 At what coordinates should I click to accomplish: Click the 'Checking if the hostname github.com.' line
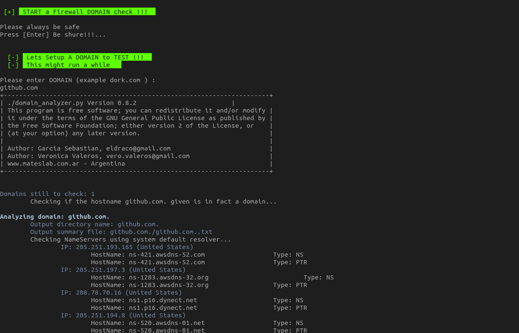click(153, 201)
